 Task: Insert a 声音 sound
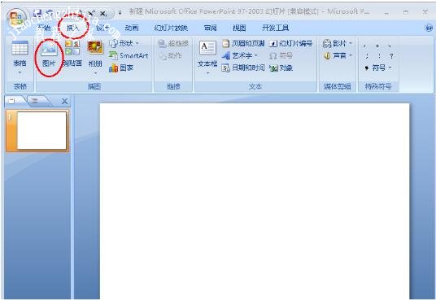[x=335, y=55]
